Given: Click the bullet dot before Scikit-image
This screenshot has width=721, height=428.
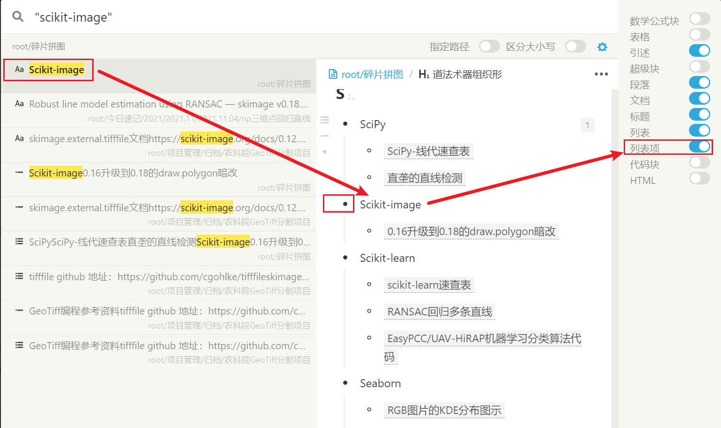Looking at the screenshot, I should coord(345,204).
